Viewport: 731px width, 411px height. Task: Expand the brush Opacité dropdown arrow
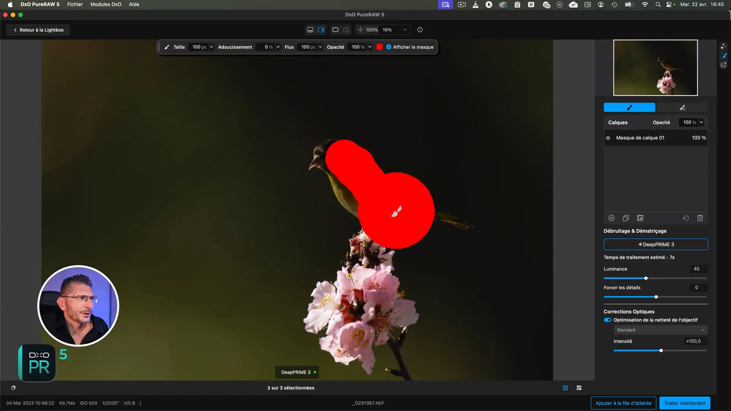[370, 47]
